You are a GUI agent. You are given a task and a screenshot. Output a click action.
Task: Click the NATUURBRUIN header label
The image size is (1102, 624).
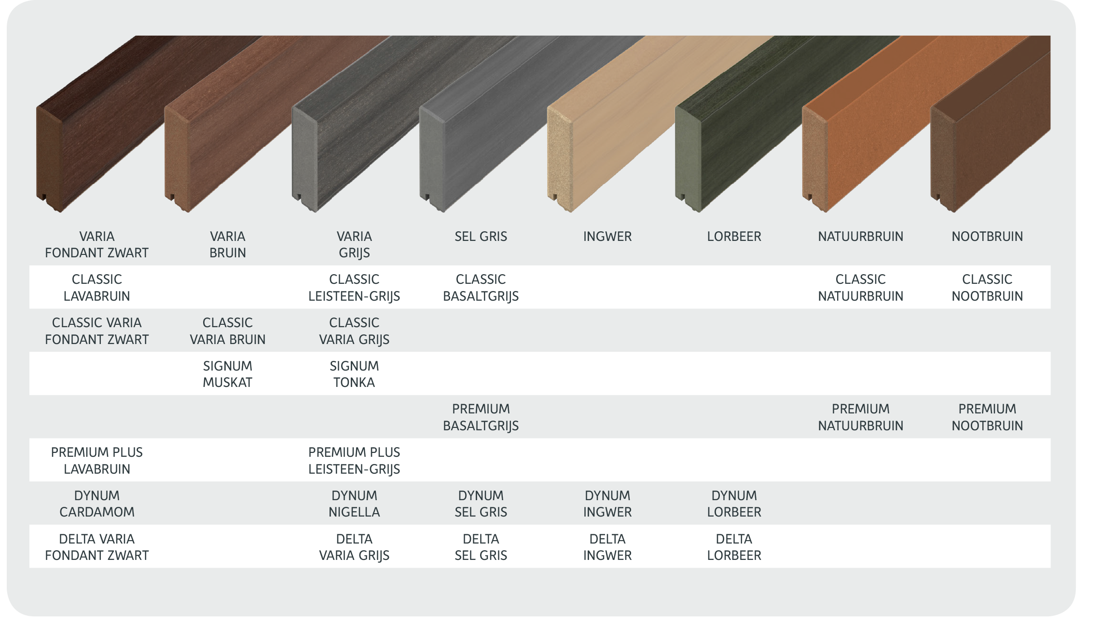(860, 236)
